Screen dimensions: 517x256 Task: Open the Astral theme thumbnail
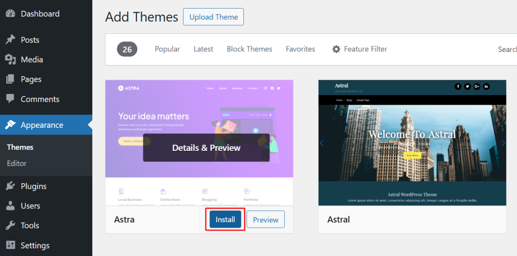(412, 142)
